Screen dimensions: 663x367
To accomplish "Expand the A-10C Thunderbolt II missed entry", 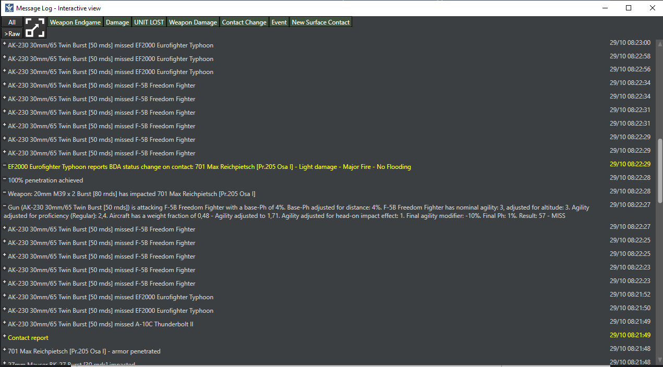I will (5, 323).
